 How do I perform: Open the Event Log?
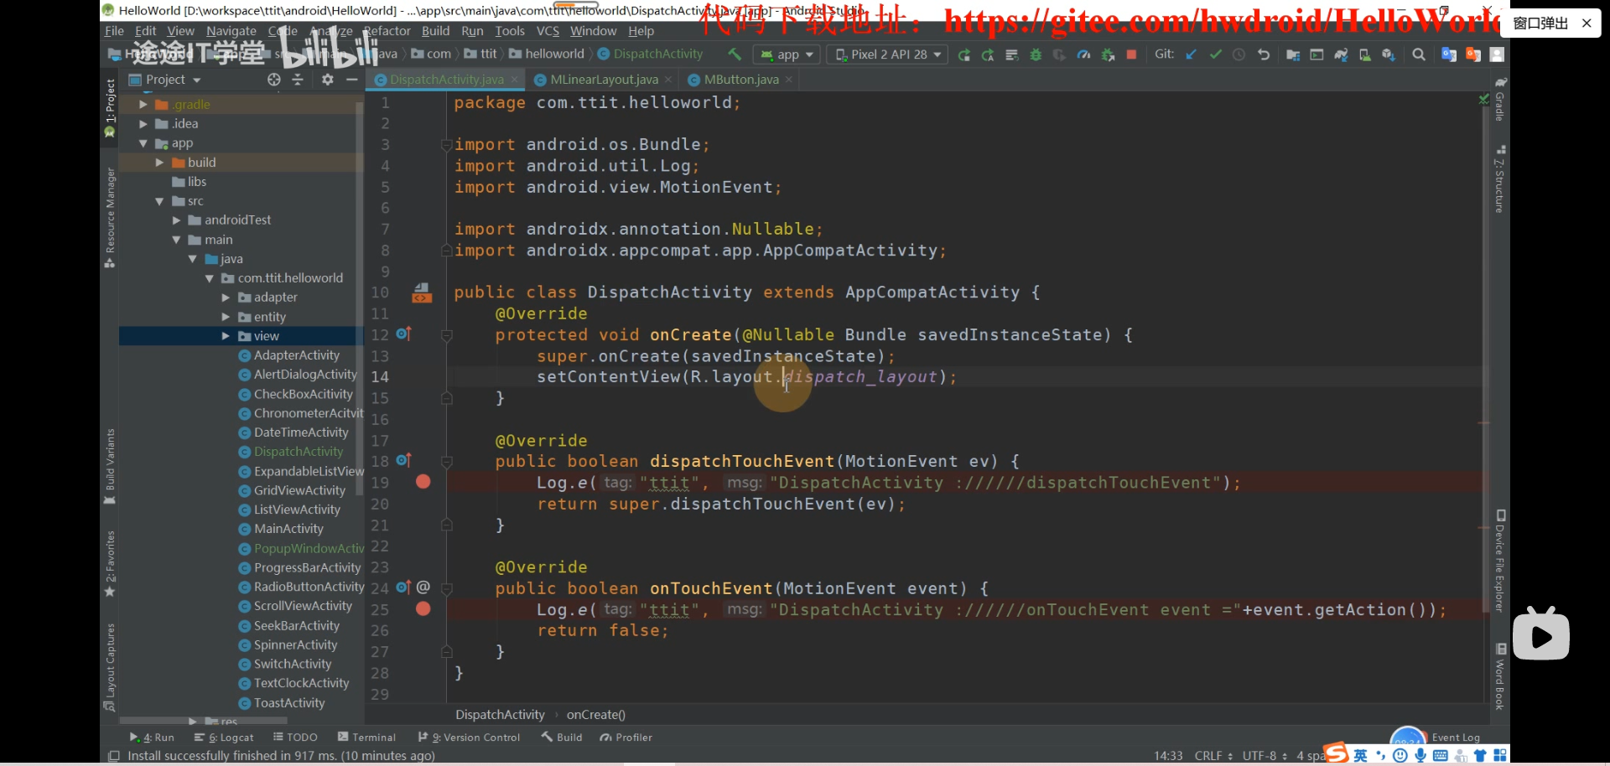click(x=1455, y=738)
